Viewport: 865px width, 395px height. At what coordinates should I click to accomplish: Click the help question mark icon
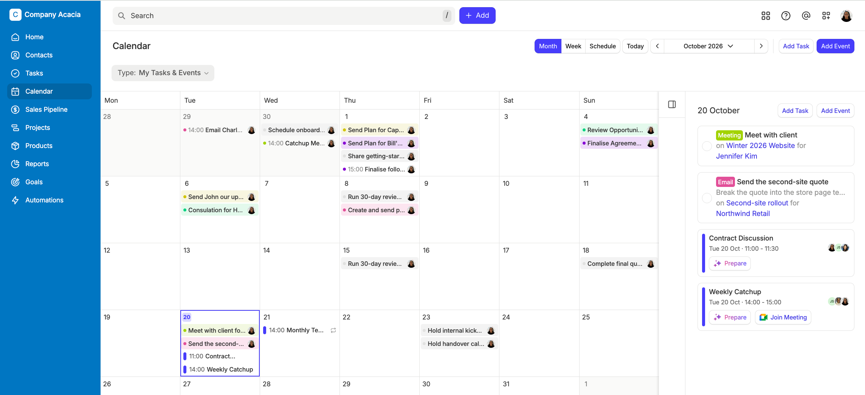coord(786,15)
